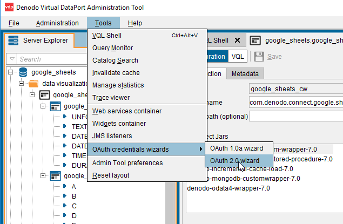Collapse the view node containing UNF field
The height and width of the screenshot is (224, 343).
click(x=43, y=106)
